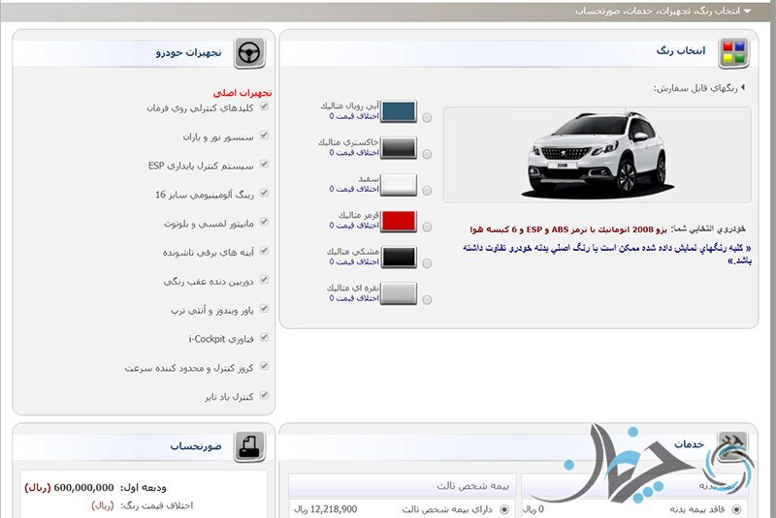The width and height of the screenshot is (776, 518).
Task: Click the color selection icon with four colored squares
Action: (x=732, y=52)
